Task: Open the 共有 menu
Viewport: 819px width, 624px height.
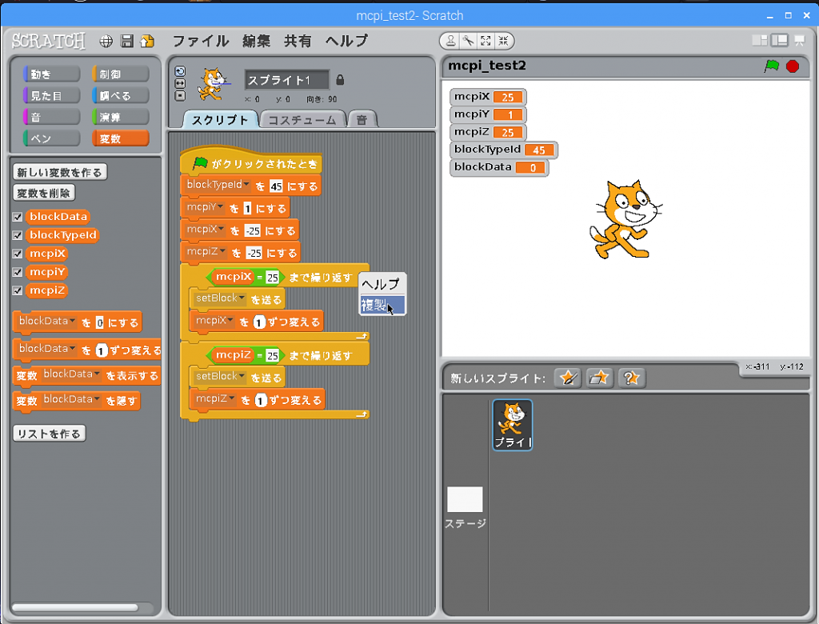Action: pyautogui.click(x=298, y=41)
